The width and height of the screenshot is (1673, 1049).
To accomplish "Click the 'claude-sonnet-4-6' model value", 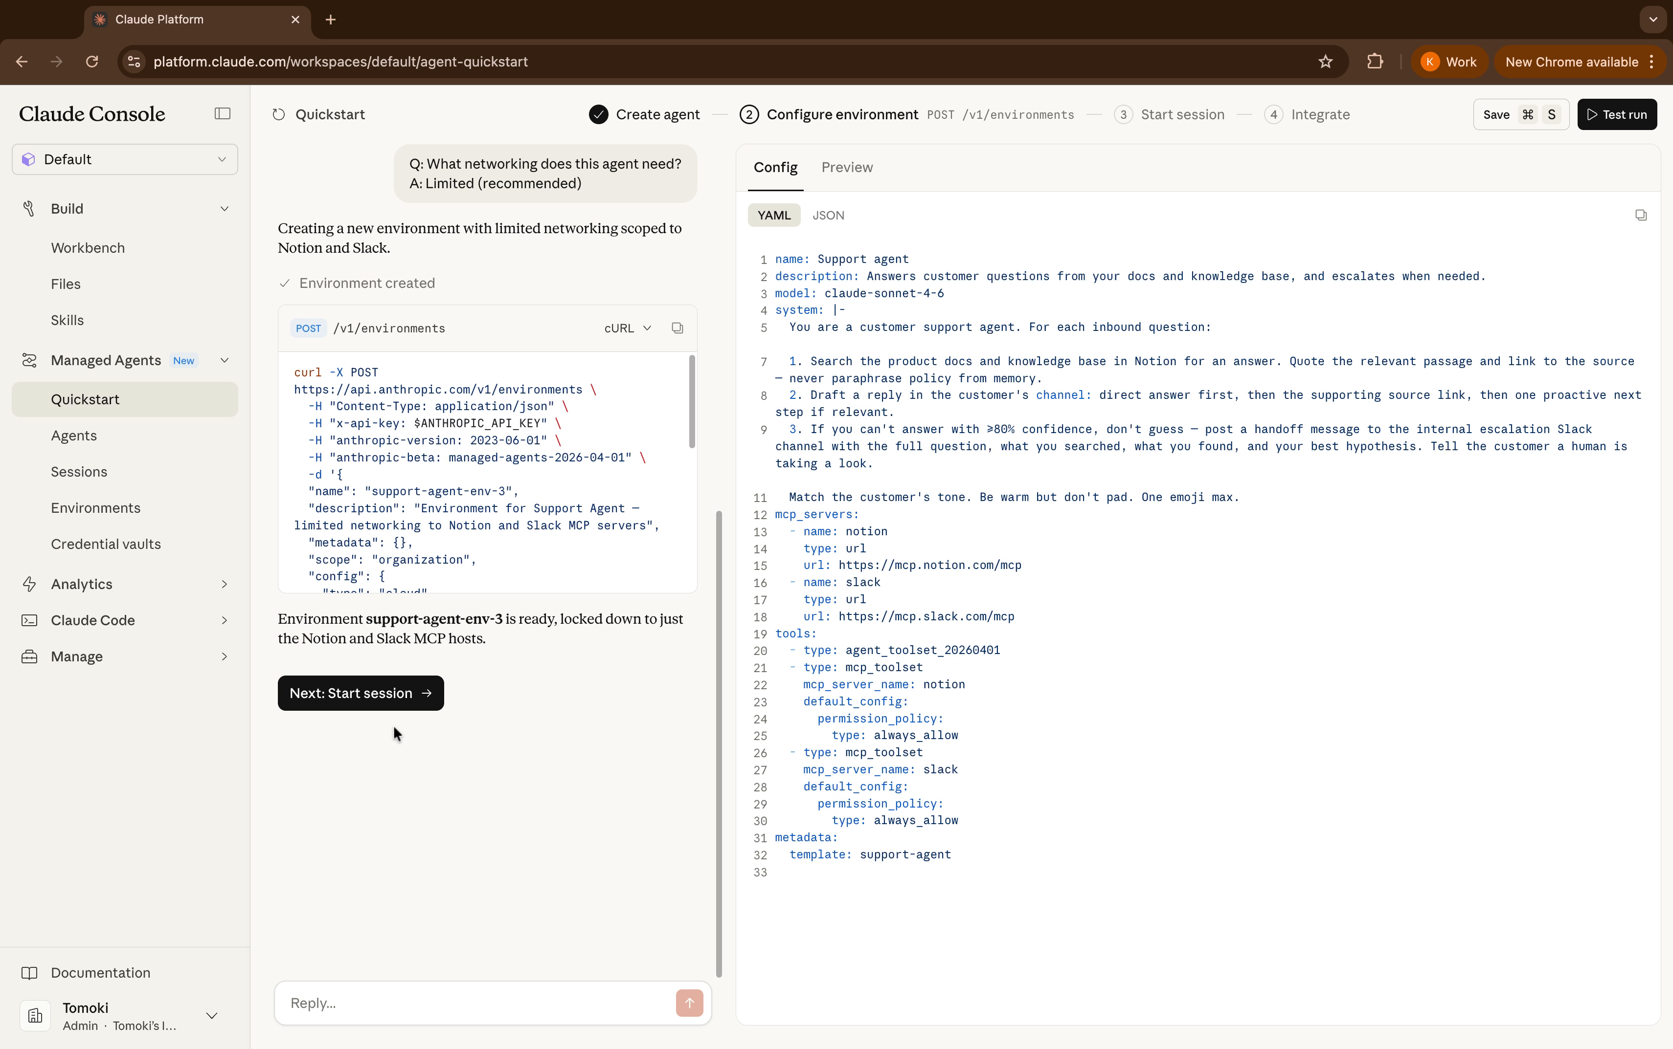I will pos(883,293).
